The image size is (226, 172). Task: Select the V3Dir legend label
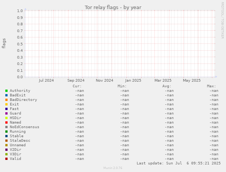pyautogui.click(x=16, y=154)
